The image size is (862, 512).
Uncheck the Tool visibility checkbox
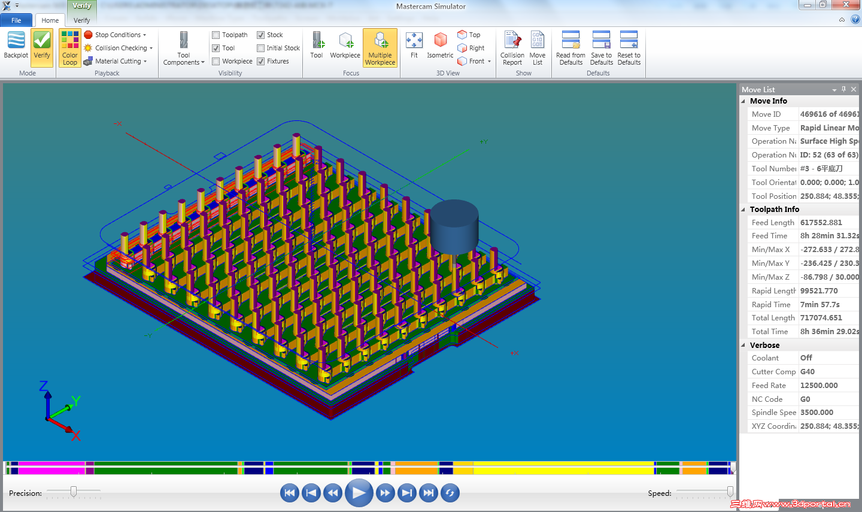(x=216, y=48)
